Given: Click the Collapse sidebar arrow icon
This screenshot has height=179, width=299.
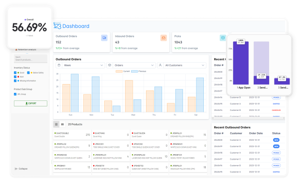Looking at the screenshot, I should [x=16, y=169].
